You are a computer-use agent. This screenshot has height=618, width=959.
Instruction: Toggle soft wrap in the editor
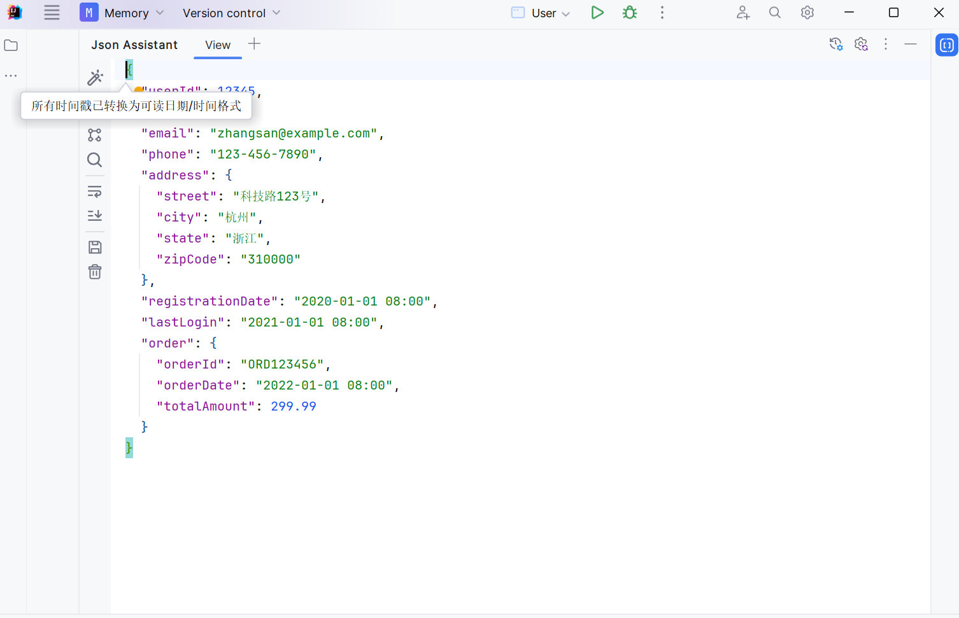(x=95, y=191)
